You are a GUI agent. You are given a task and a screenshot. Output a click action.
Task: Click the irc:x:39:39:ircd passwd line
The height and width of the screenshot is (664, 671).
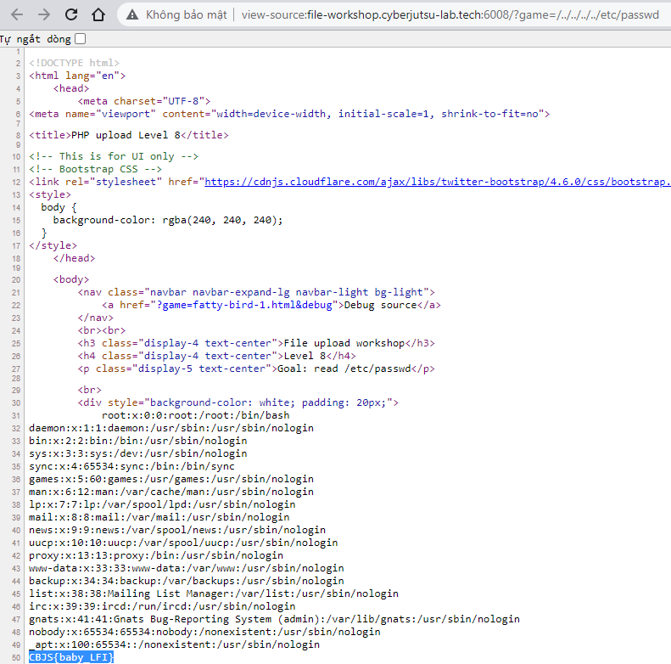[x=162, y=606]
